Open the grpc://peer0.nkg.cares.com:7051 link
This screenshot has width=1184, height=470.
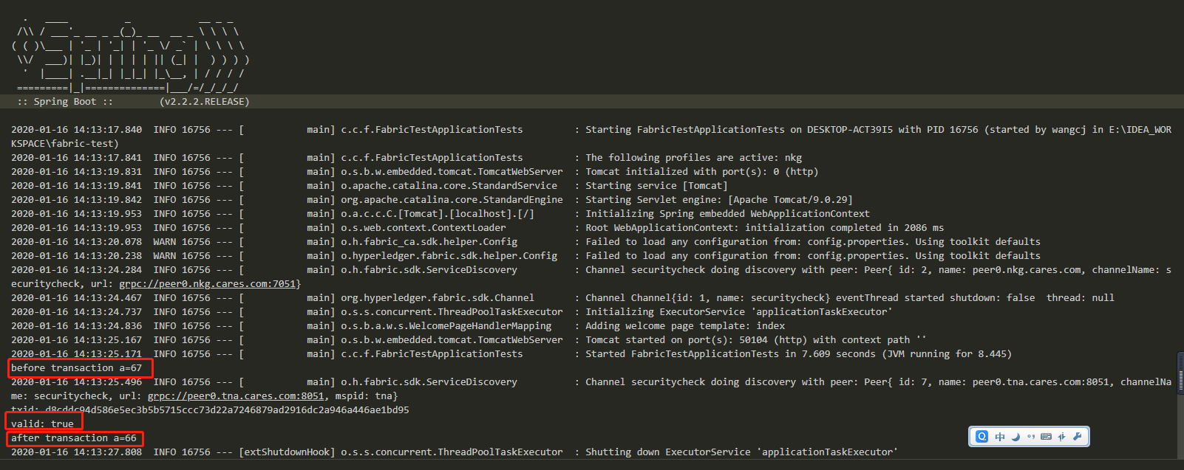click(x=208, y=284)
